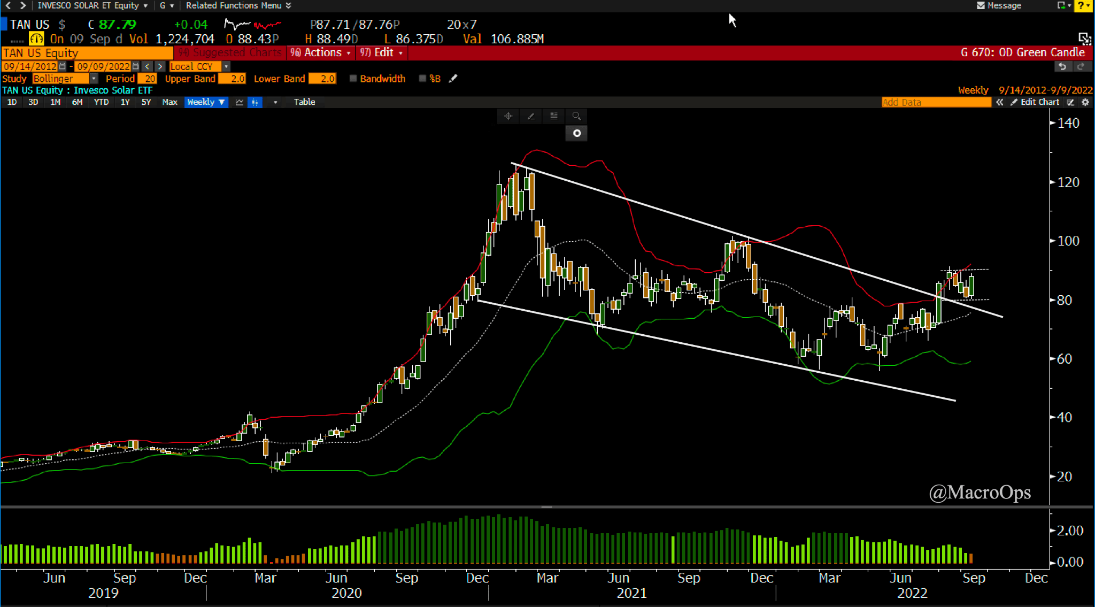This screenshot has width=1095, height=607.
Task: Click the start date calendar icon
Action: (x=63, y=66)
